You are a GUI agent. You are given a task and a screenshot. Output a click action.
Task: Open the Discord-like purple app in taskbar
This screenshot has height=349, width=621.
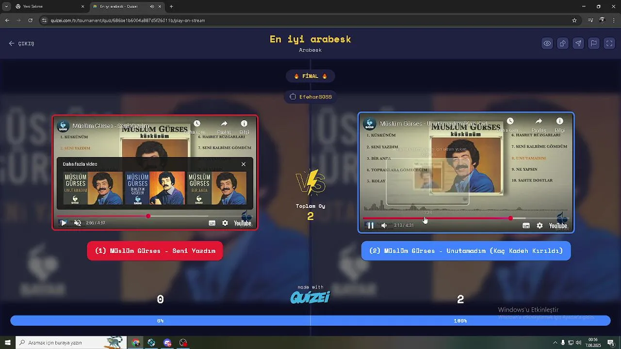167,343
